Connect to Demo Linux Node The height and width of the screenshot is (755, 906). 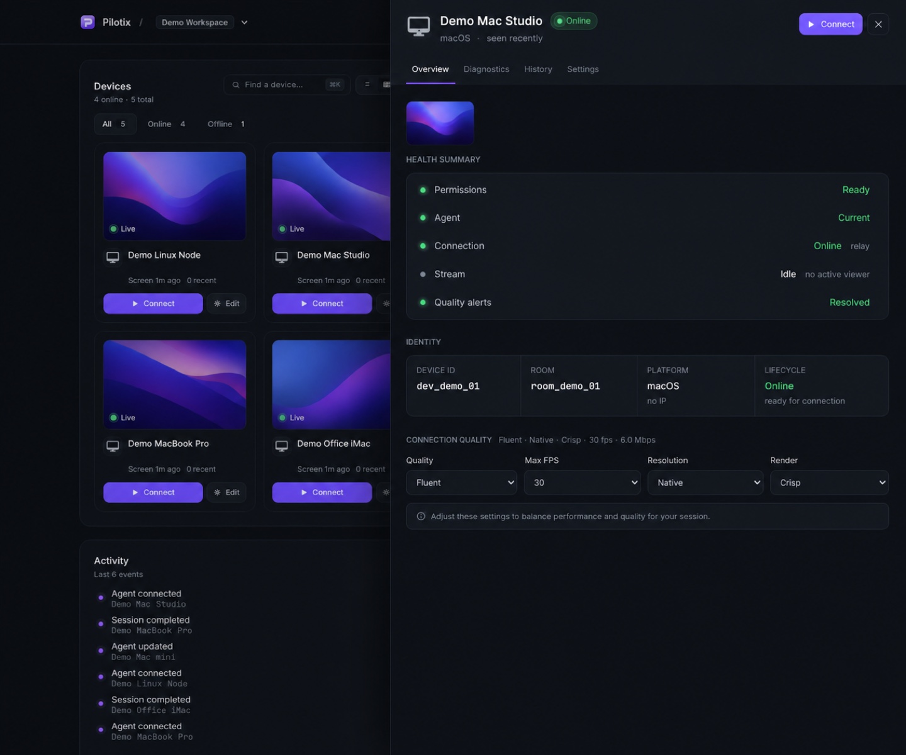153,303
